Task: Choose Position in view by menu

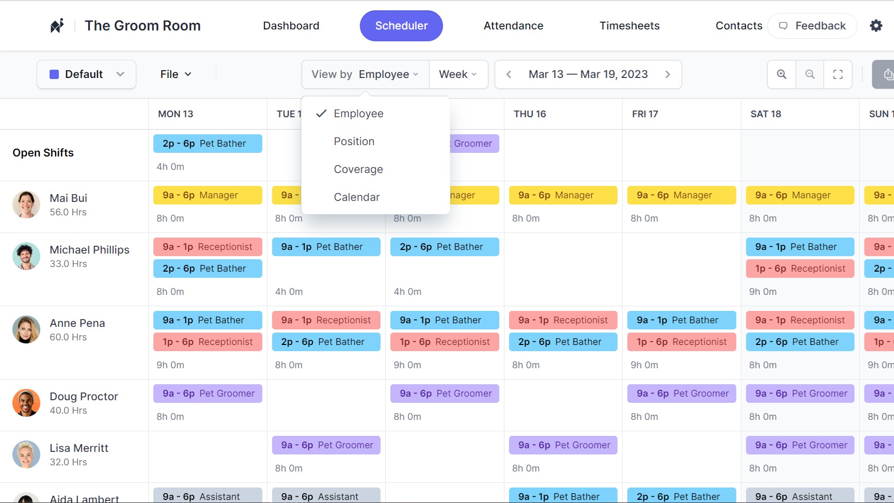Action: click(354, 142)
